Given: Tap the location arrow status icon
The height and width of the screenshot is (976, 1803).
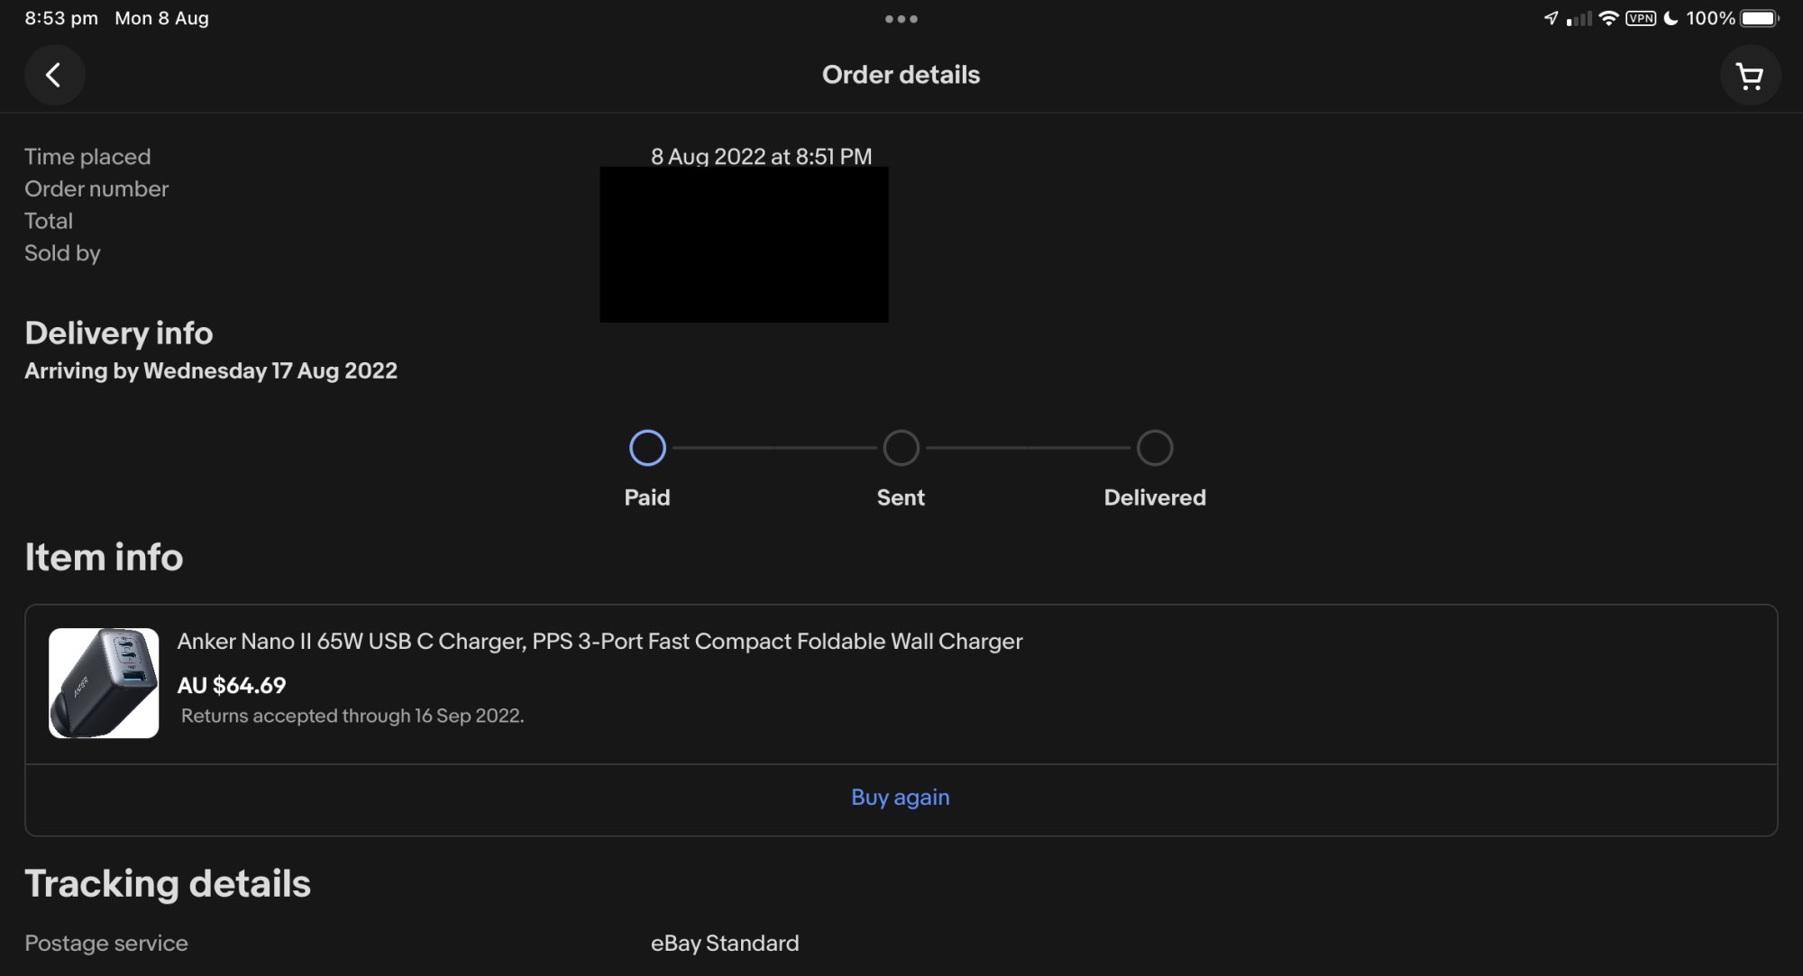Looking at the screenshot, I should (1551, 18).
